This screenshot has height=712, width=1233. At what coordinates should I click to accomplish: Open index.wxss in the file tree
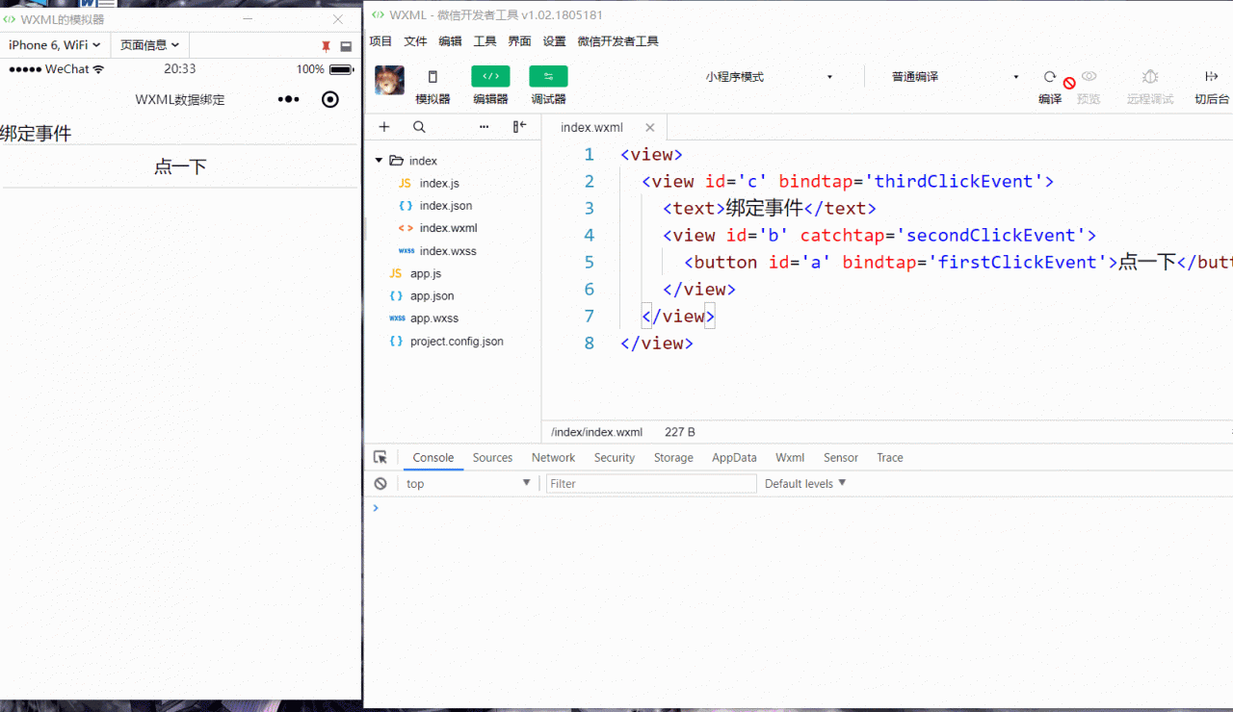point(448,251)
